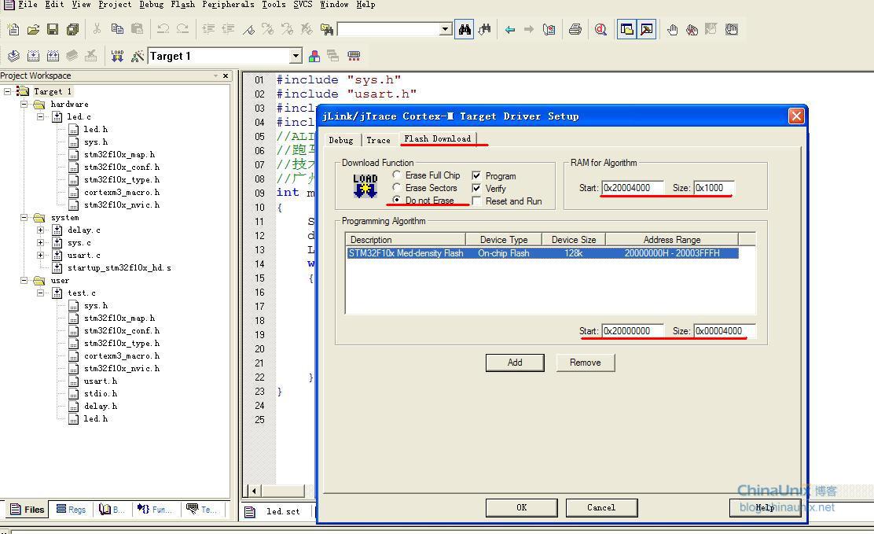Open File Extensions colored blocks icon

coord(314,56)
